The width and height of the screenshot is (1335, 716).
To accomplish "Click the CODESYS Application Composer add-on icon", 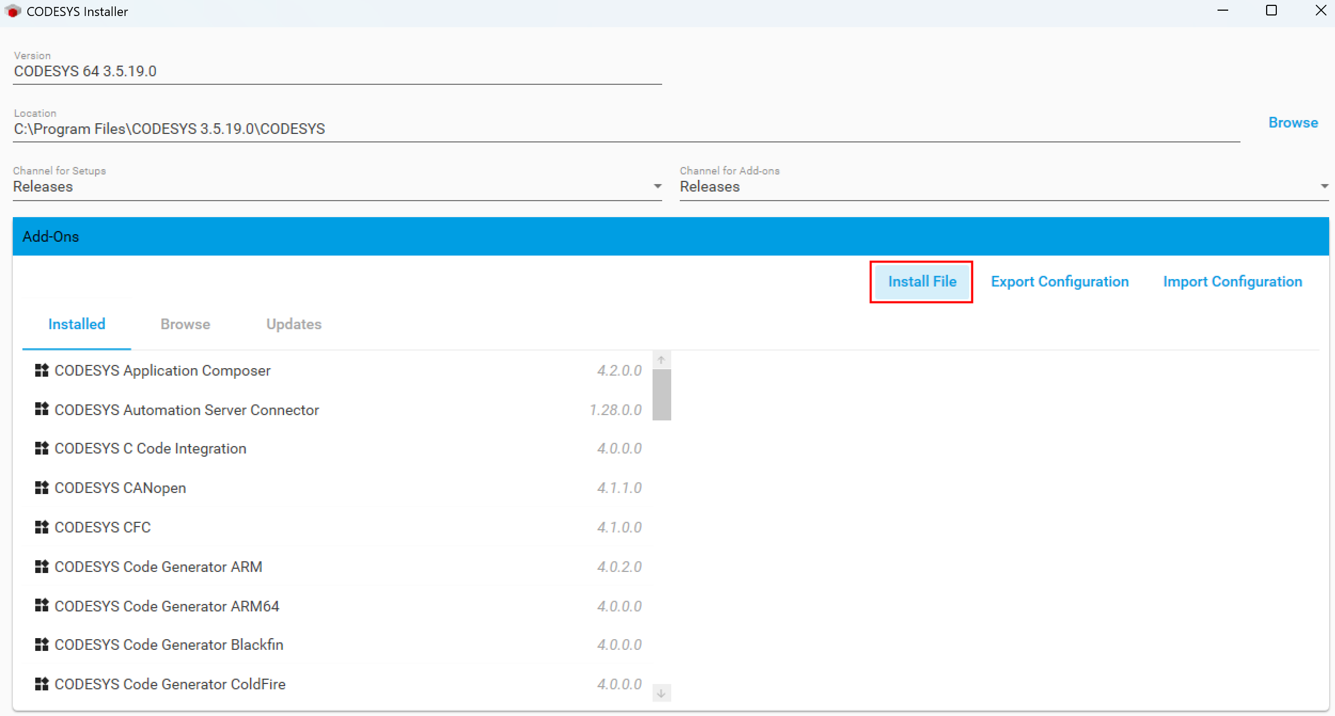I will (42, 370).
